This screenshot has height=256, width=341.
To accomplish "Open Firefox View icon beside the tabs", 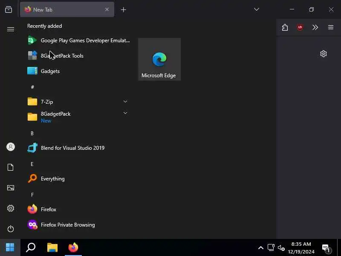I will [x=9, y=9].
